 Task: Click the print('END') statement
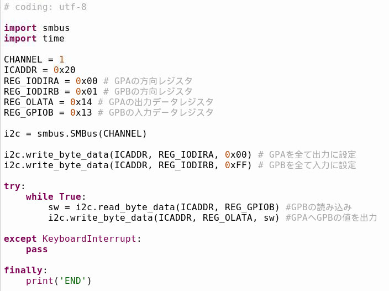click(59, 281)
